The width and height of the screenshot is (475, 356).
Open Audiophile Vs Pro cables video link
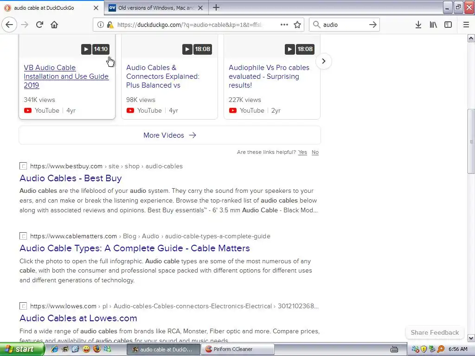pyautogui.click(x=269, y=76)
